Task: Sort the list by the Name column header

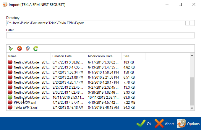Action: pyautogui.click(x=28, y=56)
